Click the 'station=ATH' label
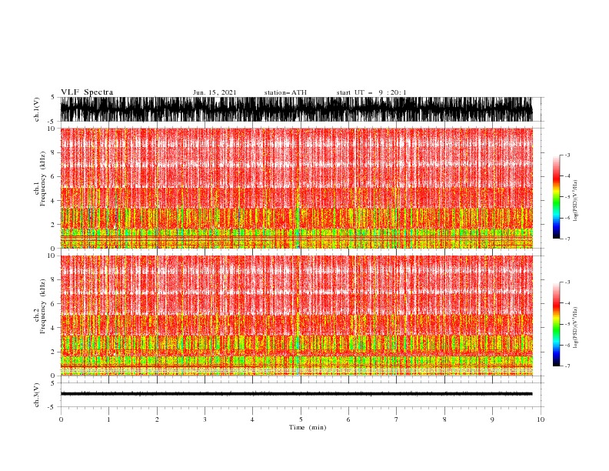The width and height of the screenshot is (609, 471). coord(285,92)
